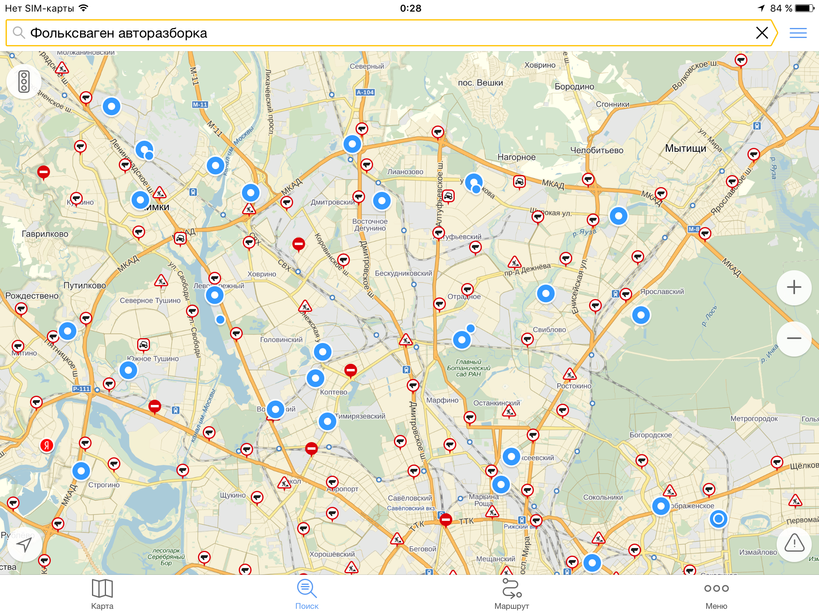Open the Меню tab
The height and width of the screenshot is (614, 819).
point(716,594)
